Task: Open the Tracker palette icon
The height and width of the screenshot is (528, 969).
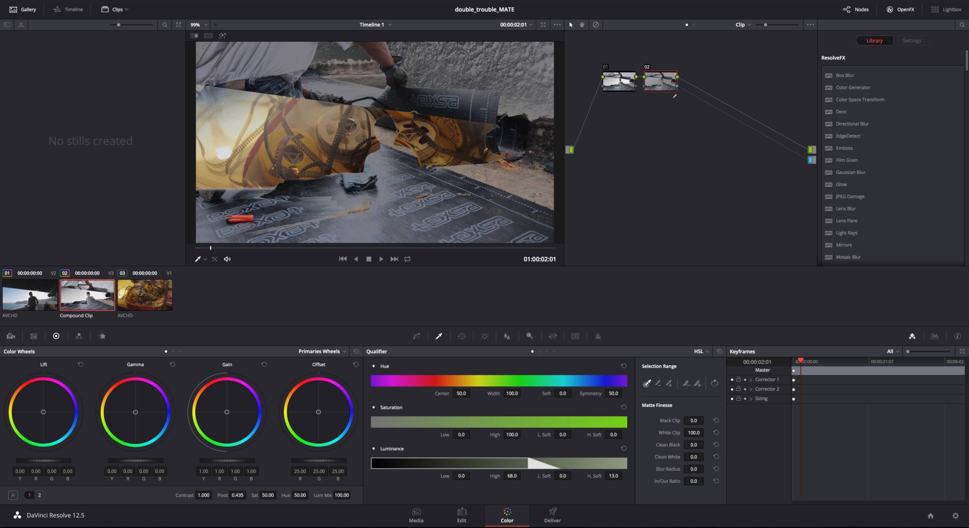Action: click(x=485, y=336)
